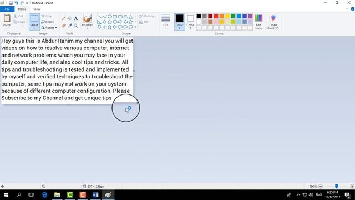Choose the Five-point star shape
Image resolution: width=355 pixels, height=200 pixels.
110,27
